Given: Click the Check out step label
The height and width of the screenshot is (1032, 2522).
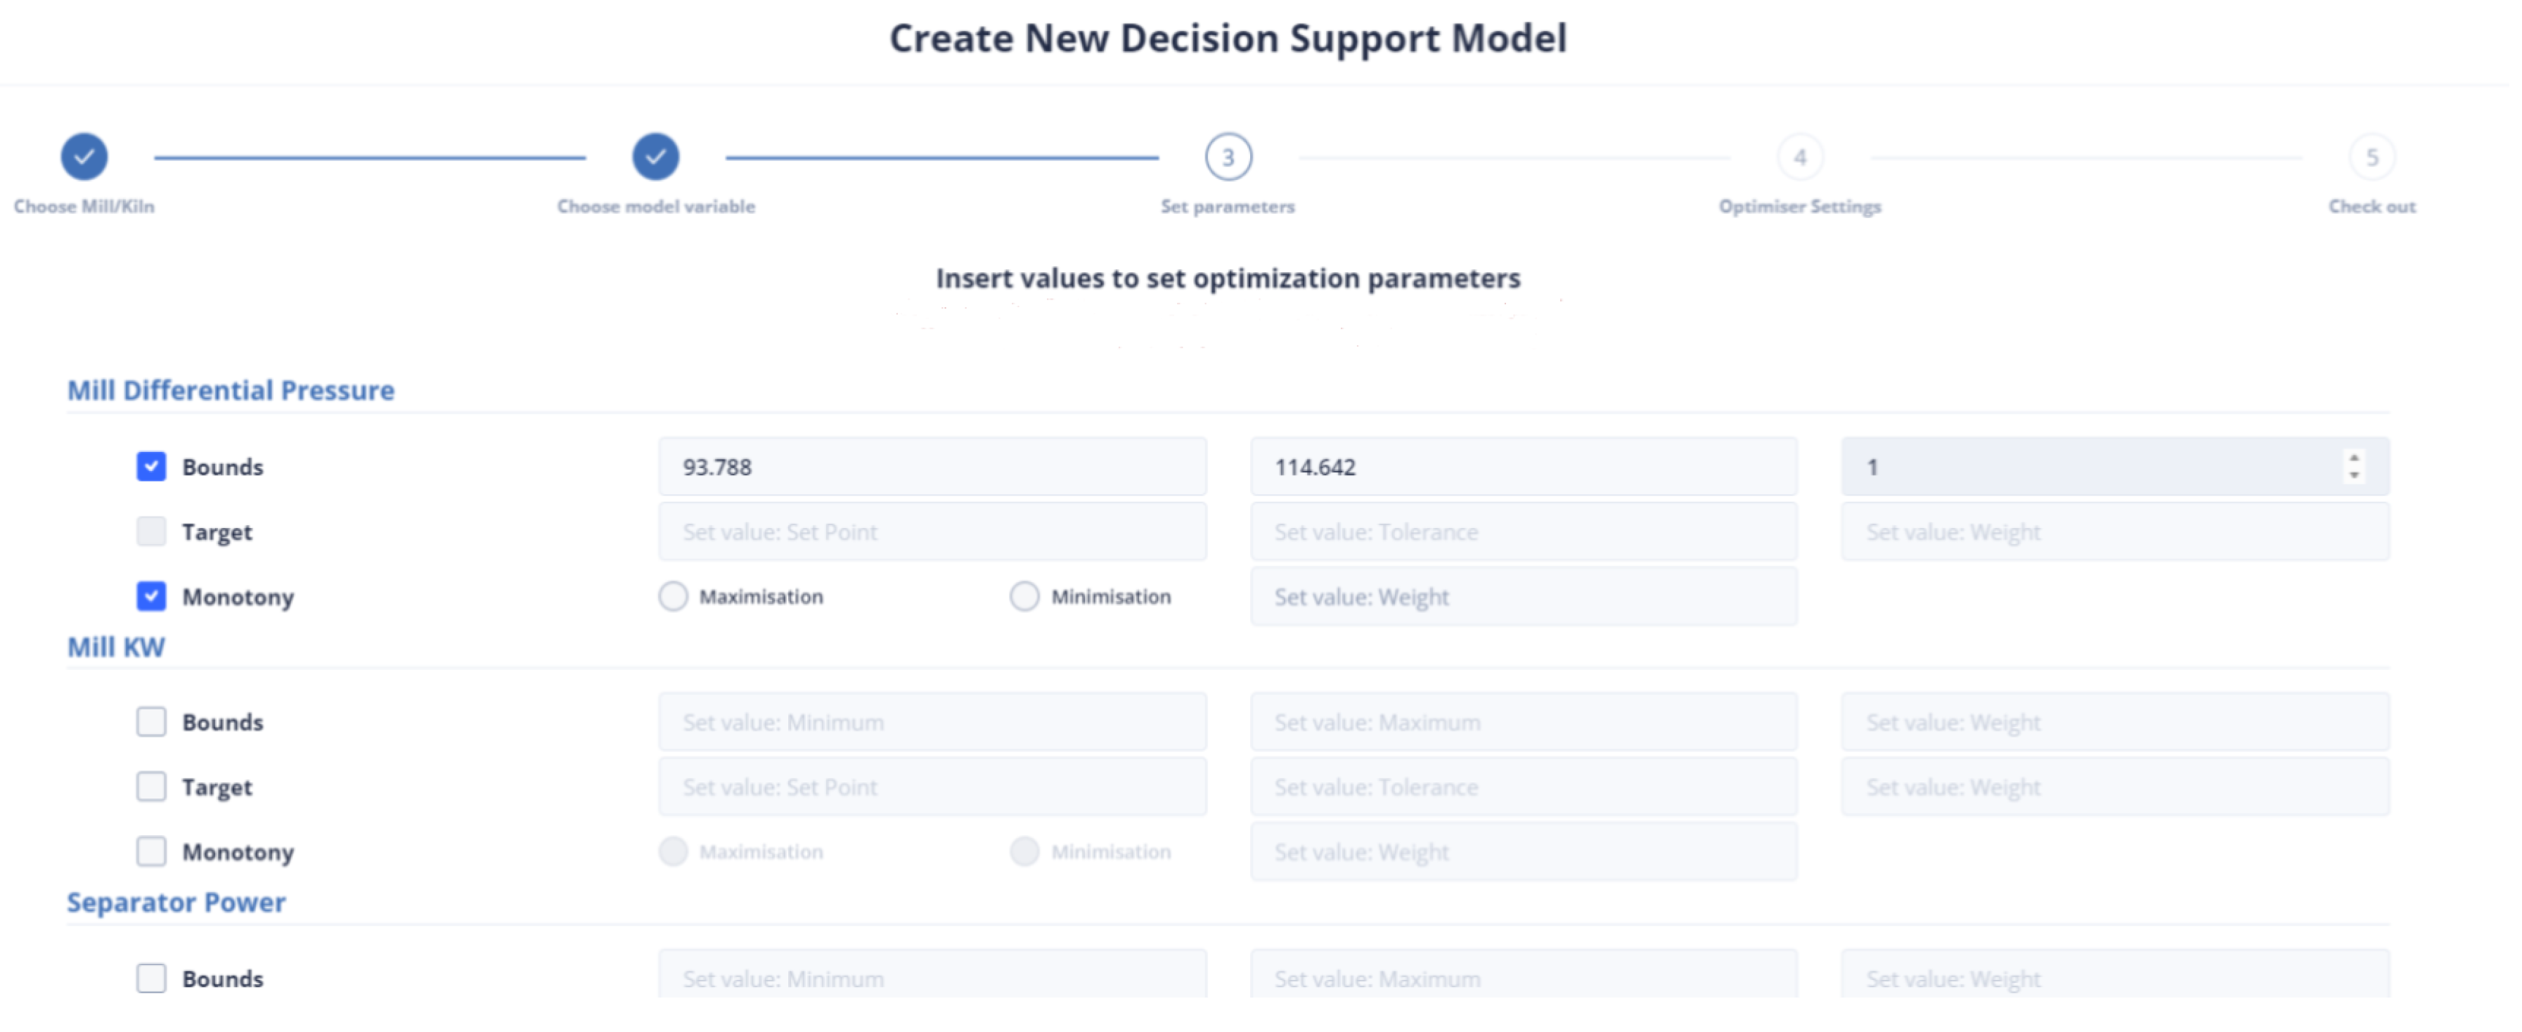Looking at the screenshot, I should (x=2372, y=207).
